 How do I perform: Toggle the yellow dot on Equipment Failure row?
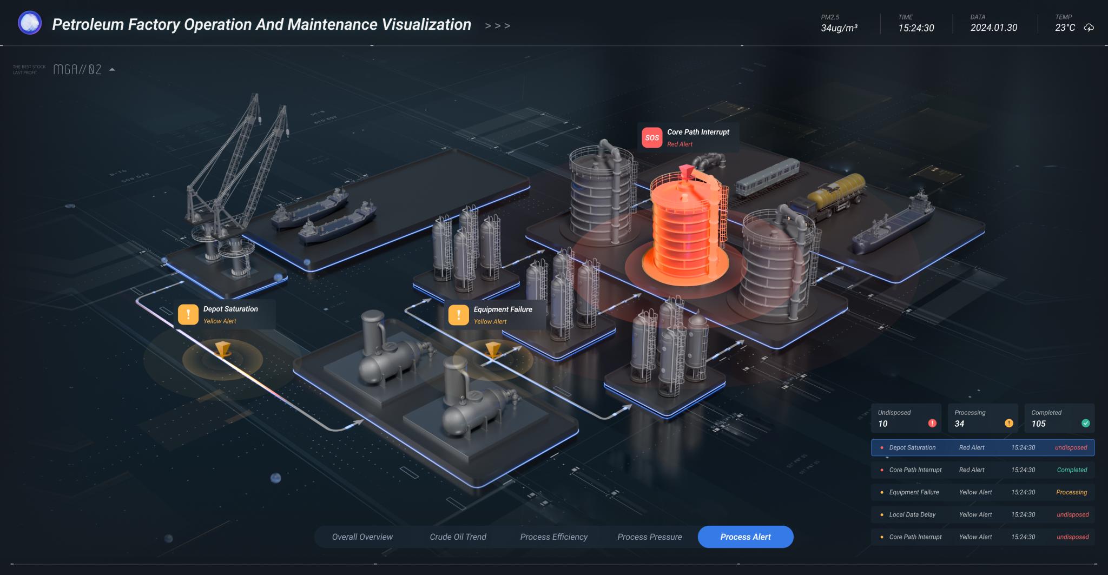click(x=882, y=492)
